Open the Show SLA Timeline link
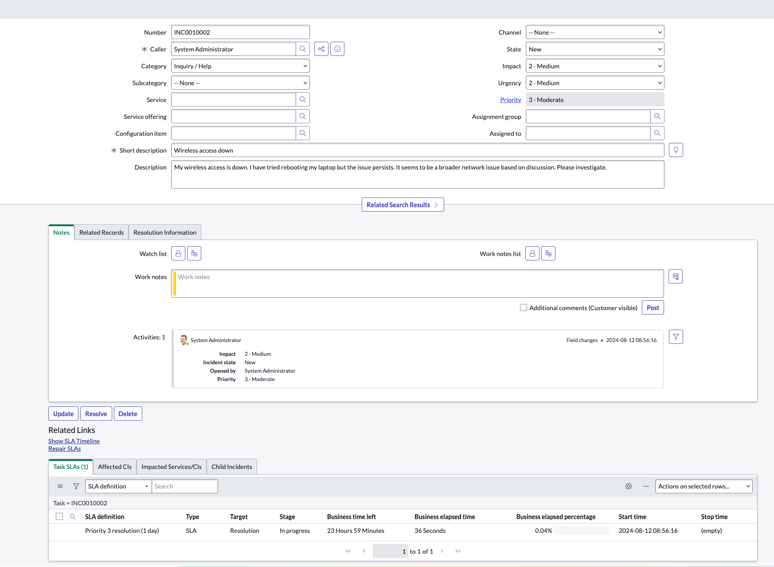 tap(74, 441)
